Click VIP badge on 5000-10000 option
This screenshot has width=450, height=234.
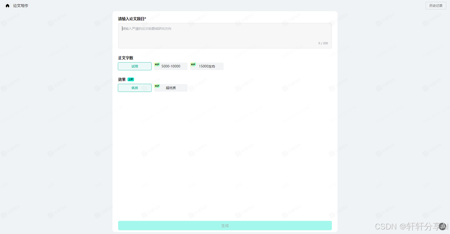pyautogui.click(x=157, y=64)
